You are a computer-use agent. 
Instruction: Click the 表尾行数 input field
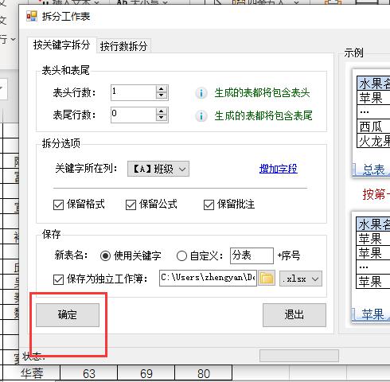[134, 115]
